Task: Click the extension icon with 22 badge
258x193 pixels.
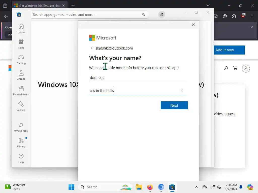Action: pyautogui.click(x=243, y=16)
